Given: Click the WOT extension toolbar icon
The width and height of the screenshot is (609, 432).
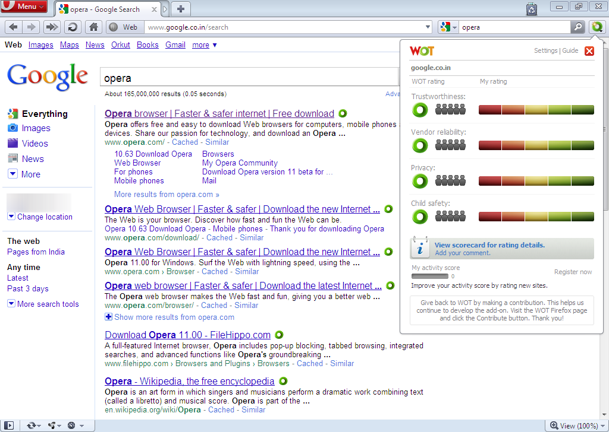Looking at the screenshot, I should [597, 27].
